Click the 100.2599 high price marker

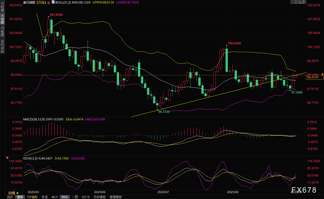pyautogui.click(x=234, y=43)
